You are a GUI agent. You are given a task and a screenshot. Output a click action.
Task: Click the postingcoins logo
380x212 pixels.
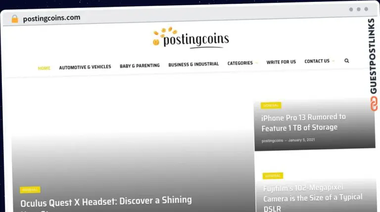pyautogui.click(x=190, y=38)
